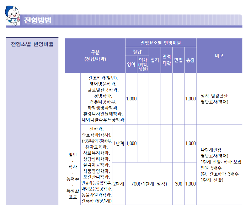The height and width of the screenshot is (205, 251).
Task: Click the 700(*1단계 성적) cell
Action: pos(149,184)
